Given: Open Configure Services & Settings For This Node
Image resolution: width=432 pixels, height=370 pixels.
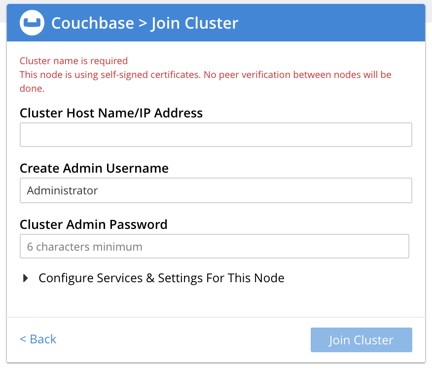Looking at the screenshot, I should pyautogui.click(x=161, y=278).
